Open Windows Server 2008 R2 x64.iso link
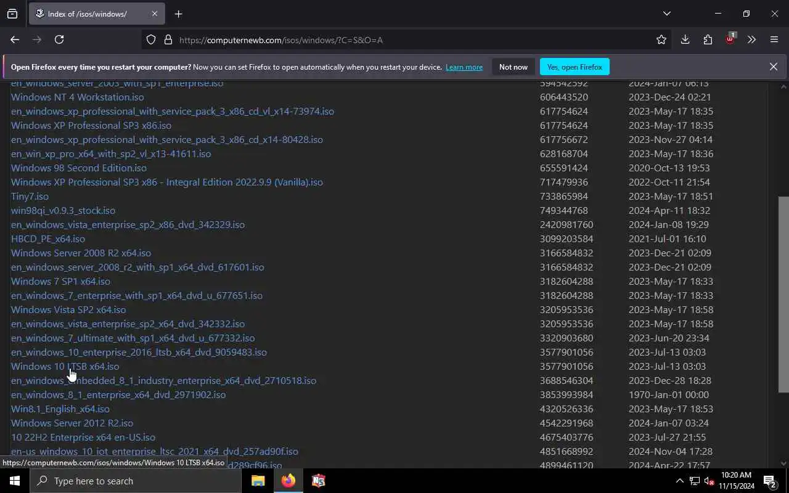789x493 pixels. [x=81, y=253]
